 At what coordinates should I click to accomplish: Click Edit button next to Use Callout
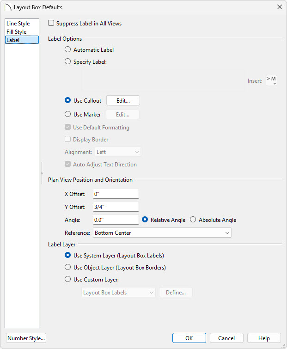pos(123,101)
